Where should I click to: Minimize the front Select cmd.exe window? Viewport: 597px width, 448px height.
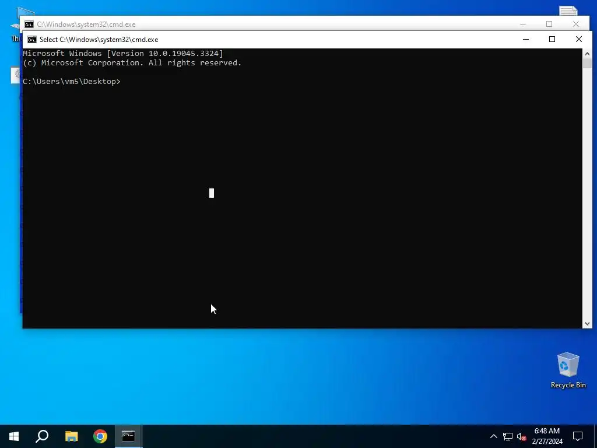coord(526,39)
